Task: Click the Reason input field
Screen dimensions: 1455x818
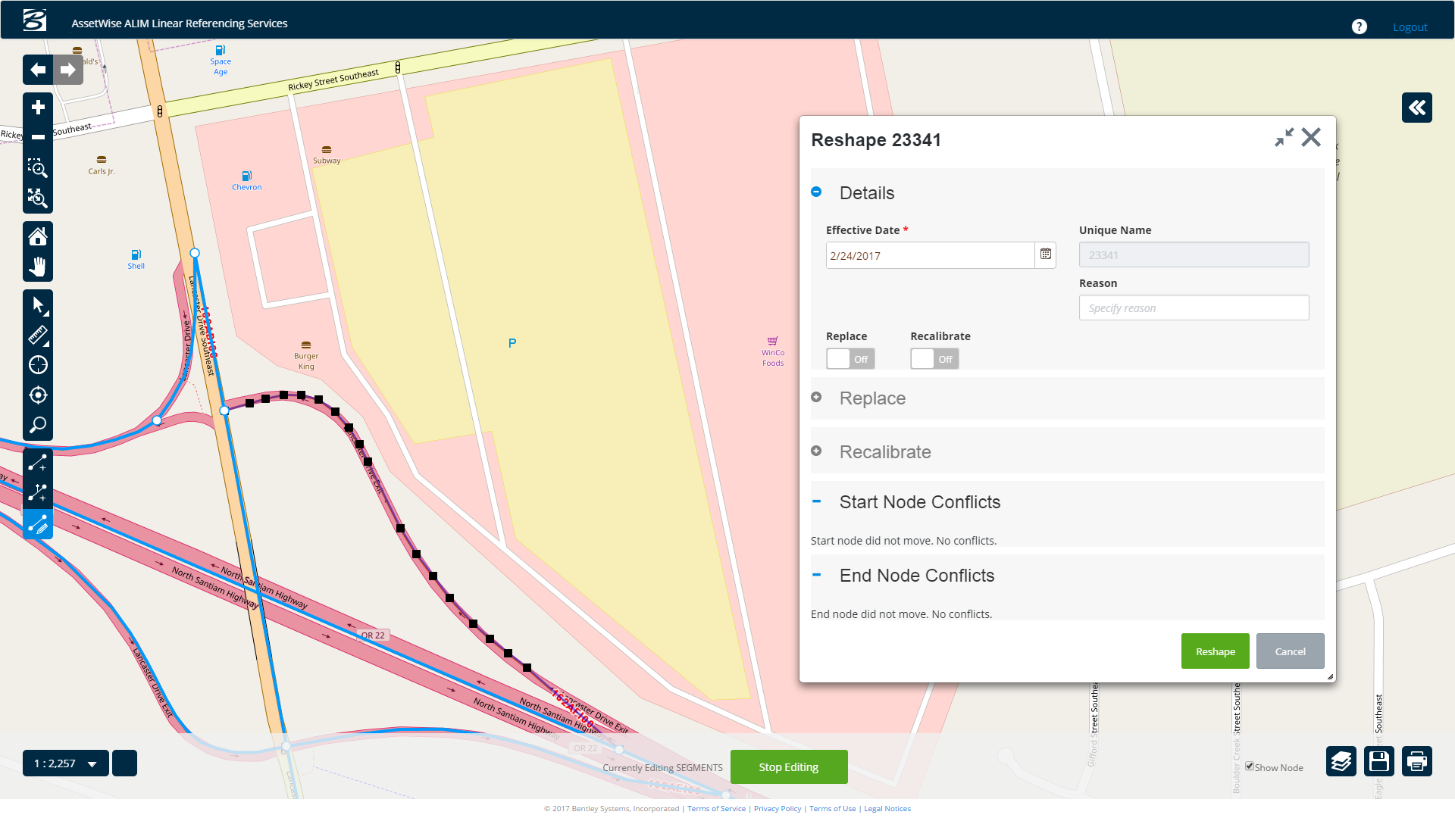Action: 1194,308
